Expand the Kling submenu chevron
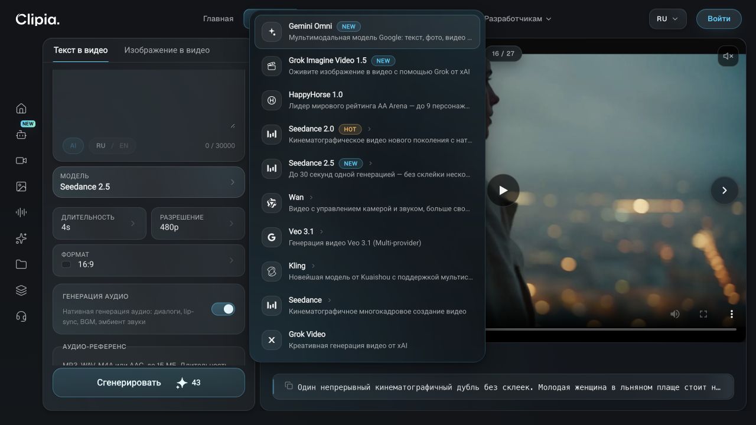 click(313, 266)
